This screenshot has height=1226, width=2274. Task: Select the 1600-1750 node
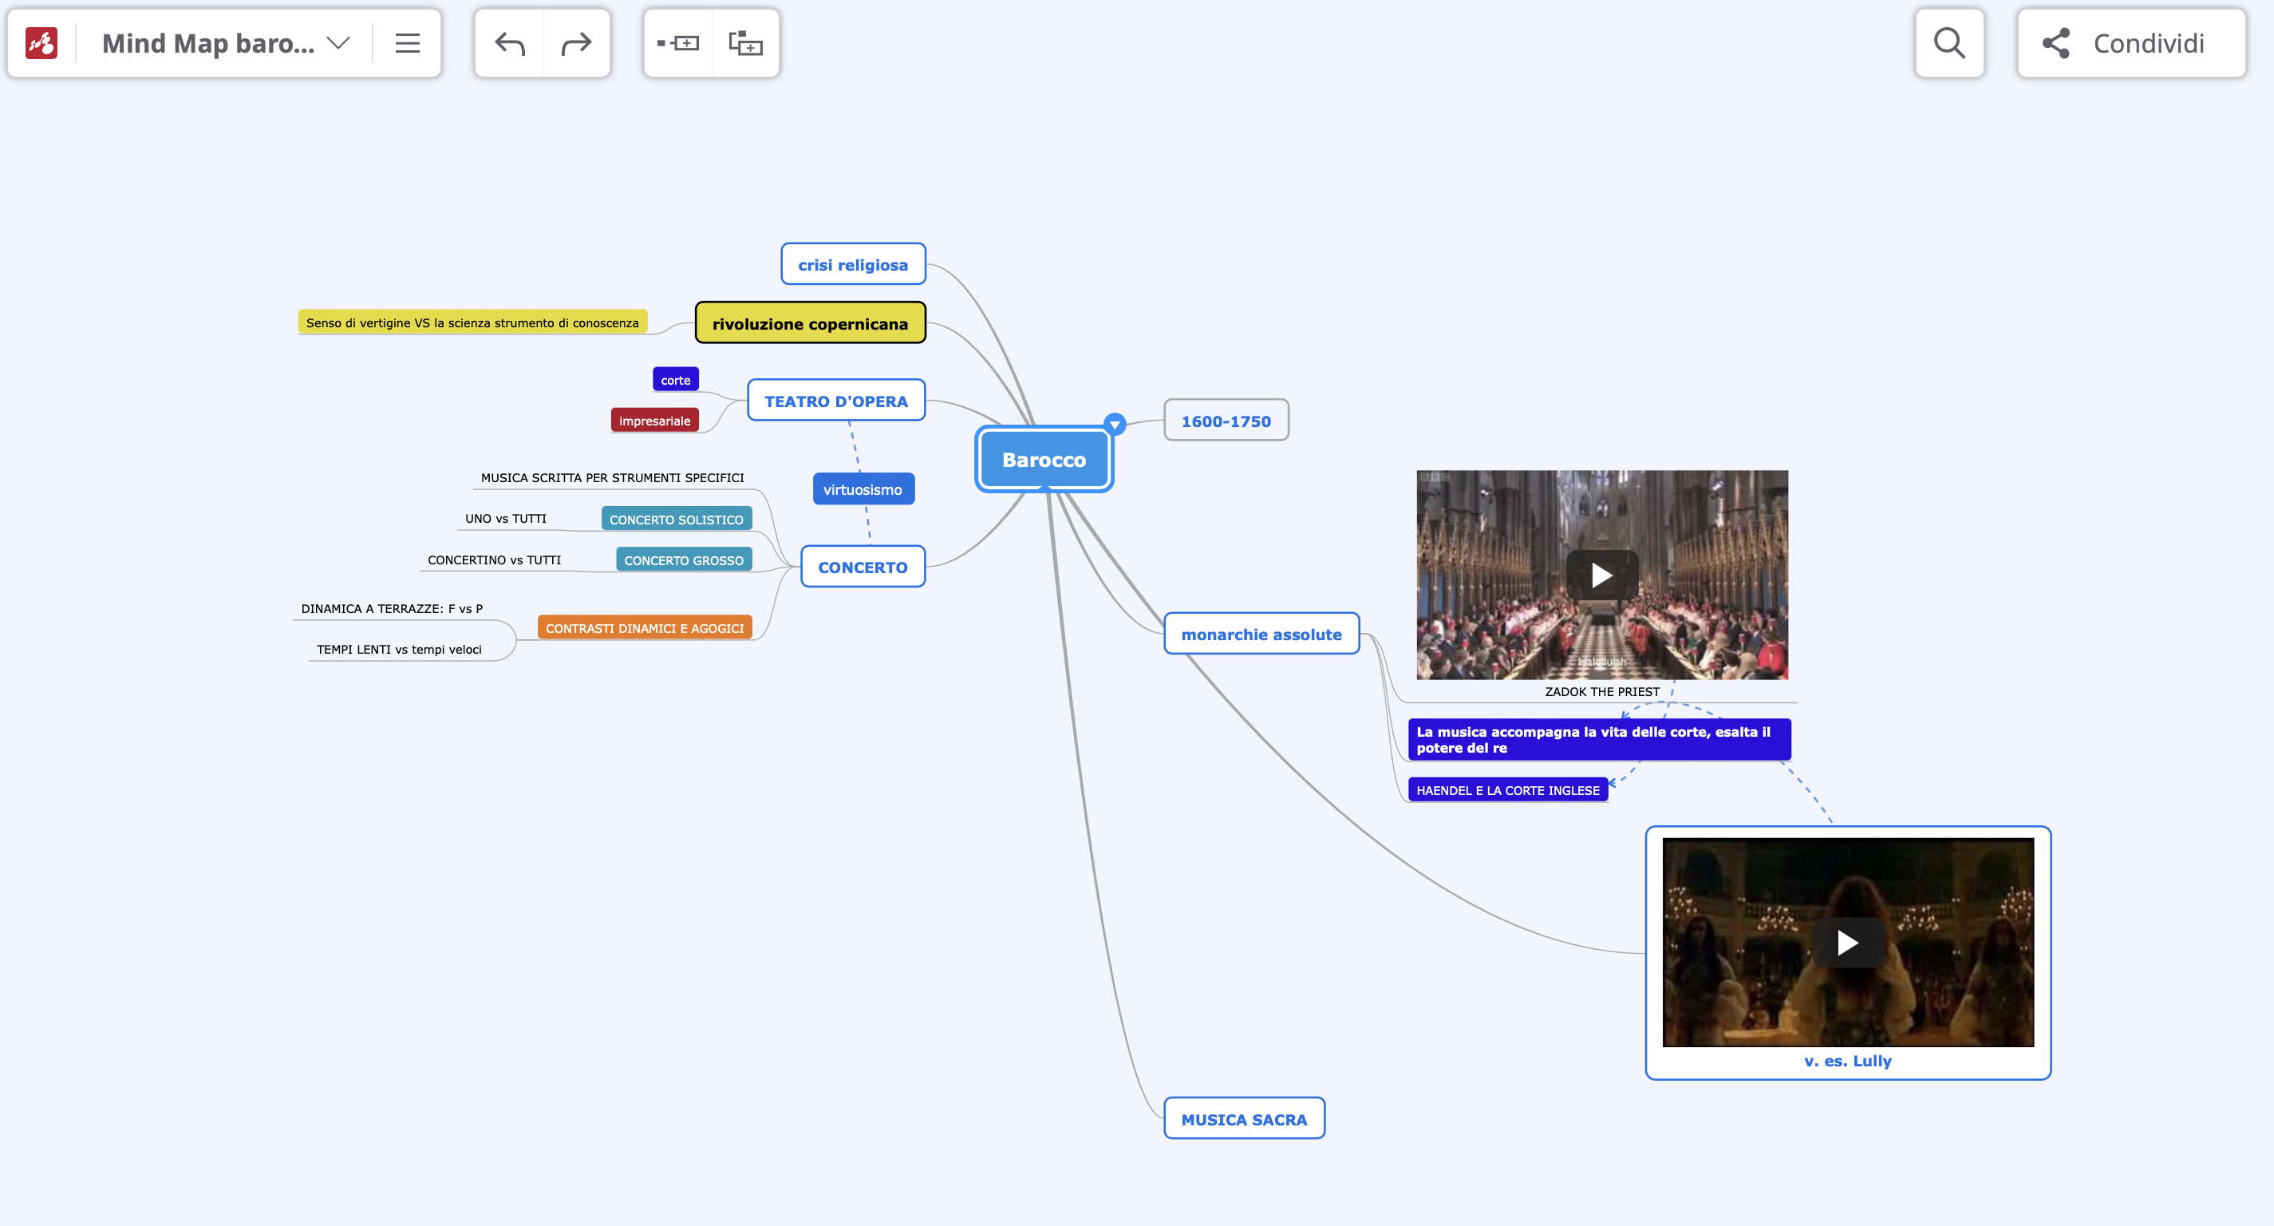[x=1226, y=421]
